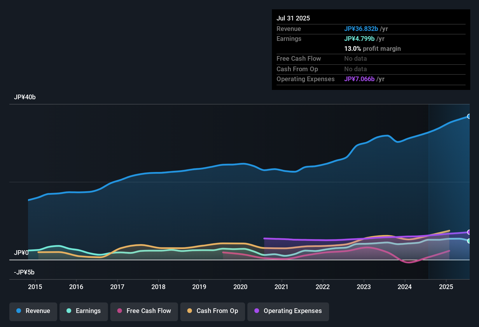Select the Operating Expenses legend item
The image size is (479, 327).
(x=288, y=311)
